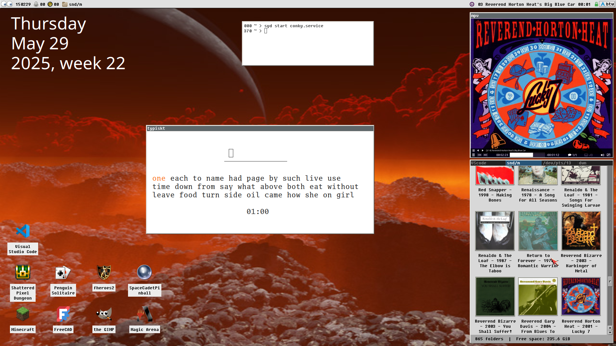616x346 pixels.
Task: Select the Minecraft grass block icon
Action: coord(23,314)
